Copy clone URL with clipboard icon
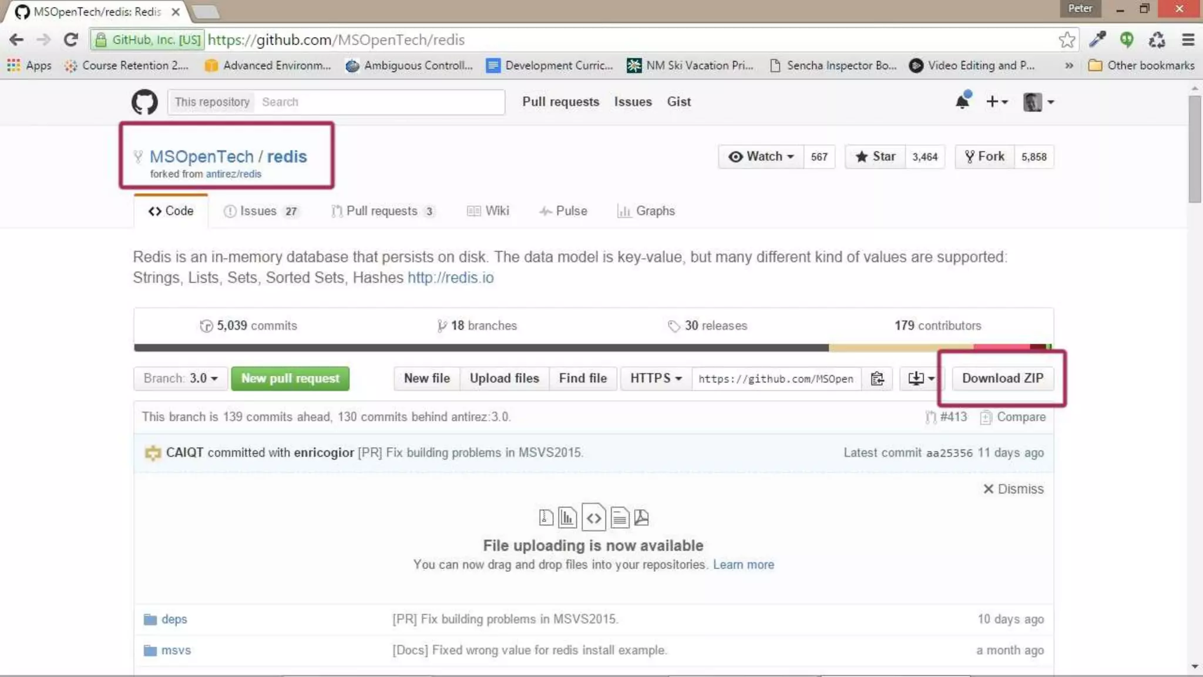 click(x=877, y=378)
